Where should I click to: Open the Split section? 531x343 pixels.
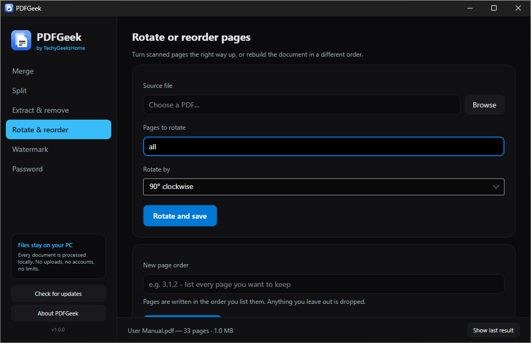tap(58, 91)
